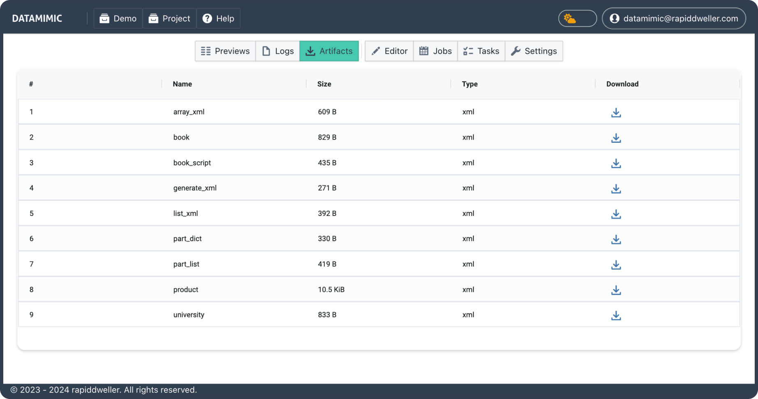Open the Project menu
Viewport: 758px width, 399px height.
[169, 18]
